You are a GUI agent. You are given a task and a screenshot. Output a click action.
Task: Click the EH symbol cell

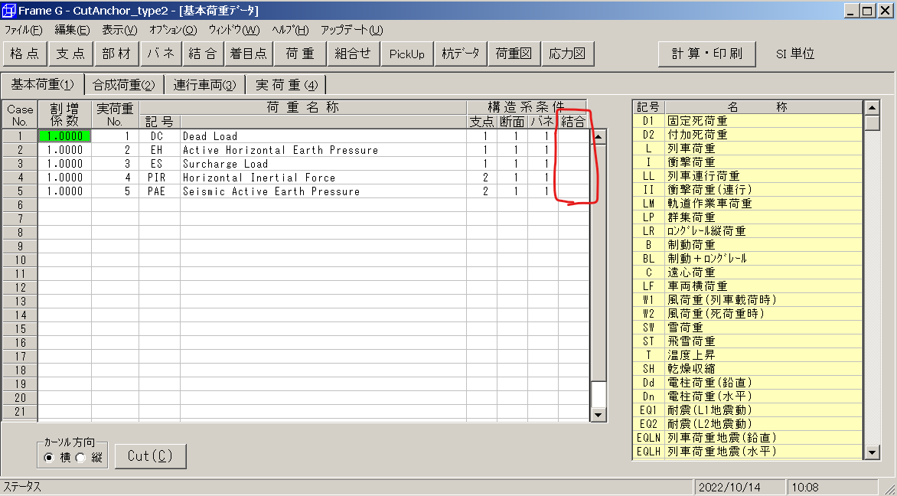160,150
